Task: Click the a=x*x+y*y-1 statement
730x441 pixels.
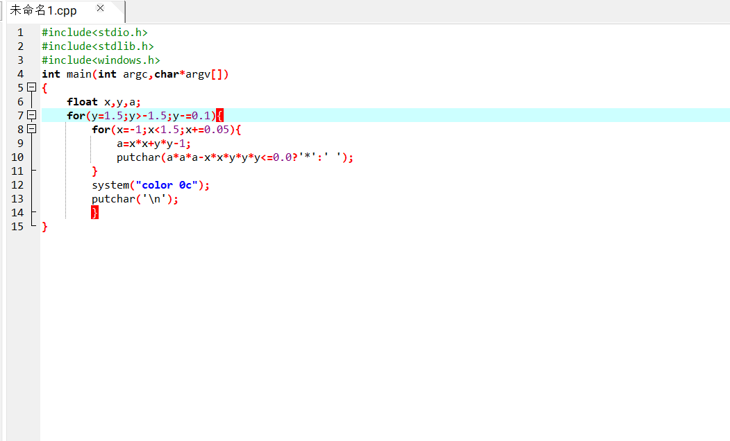Action: [153, 144]
